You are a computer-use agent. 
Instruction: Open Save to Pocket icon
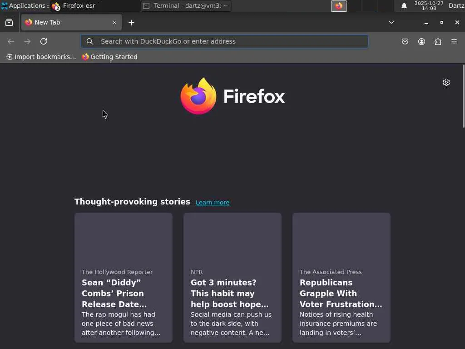tap(405, 41)
